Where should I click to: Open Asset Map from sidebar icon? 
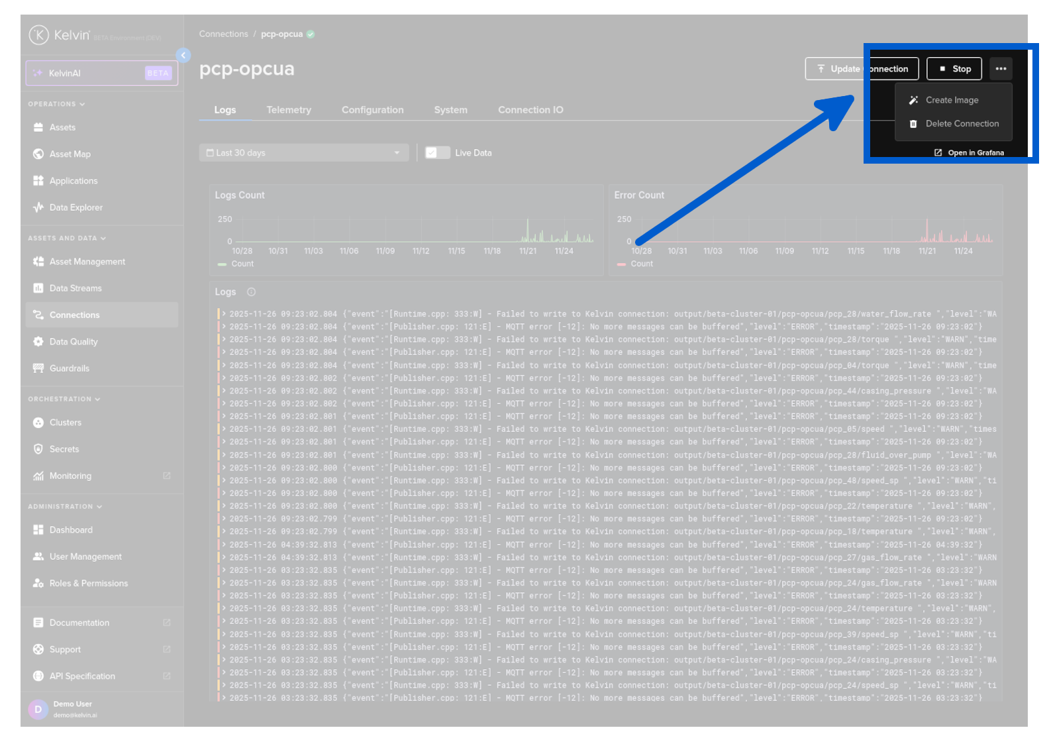click(x=38, y=154)
